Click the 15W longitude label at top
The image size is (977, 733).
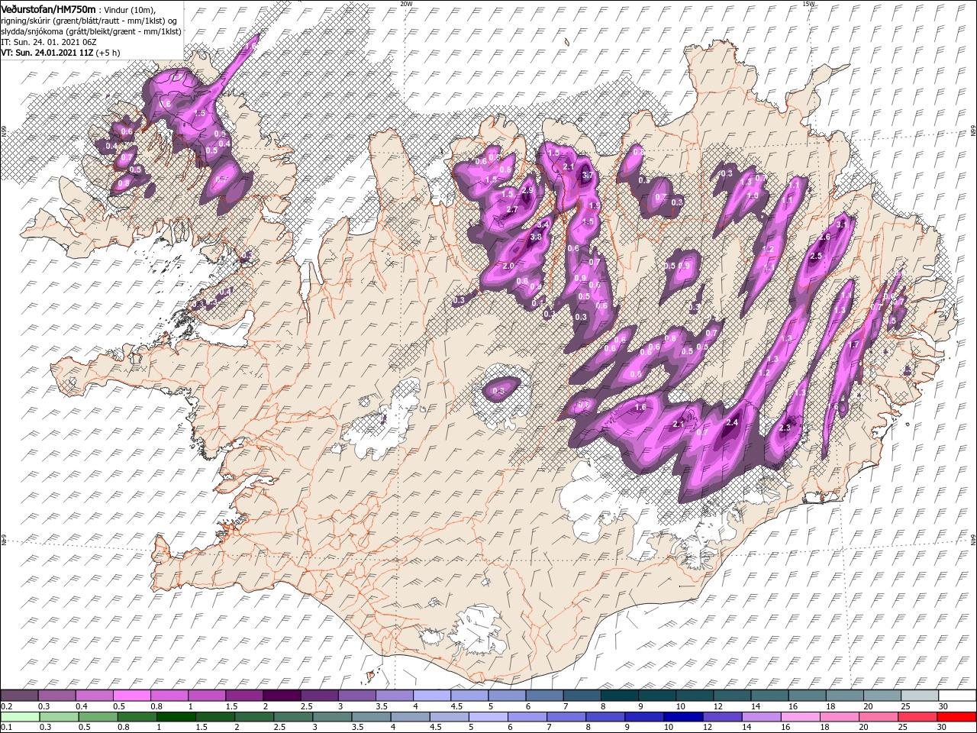coord(808,4)
